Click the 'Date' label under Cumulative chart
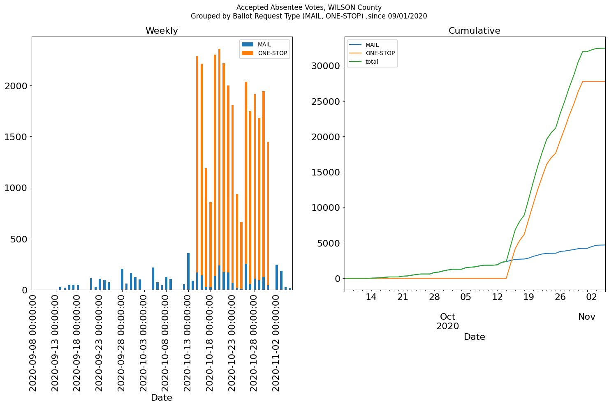 point(474,337)
